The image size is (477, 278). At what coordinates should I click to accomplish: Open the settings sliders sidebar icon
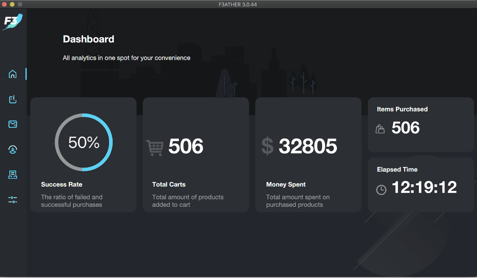tap(13, 200)
